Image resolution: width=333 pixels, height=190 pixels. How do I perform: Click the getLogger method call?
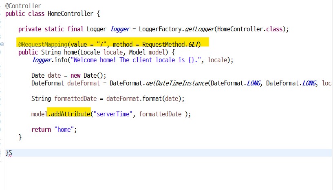[x=199, y=29]
